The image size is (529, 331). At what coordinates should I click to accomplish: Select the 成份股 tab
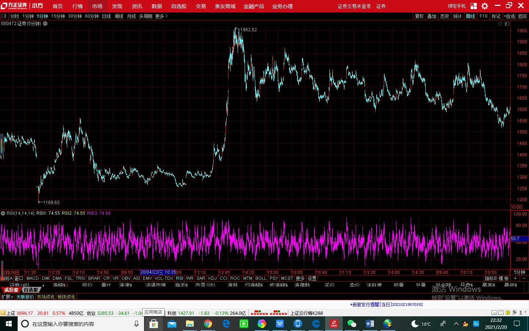click(11, 290)
